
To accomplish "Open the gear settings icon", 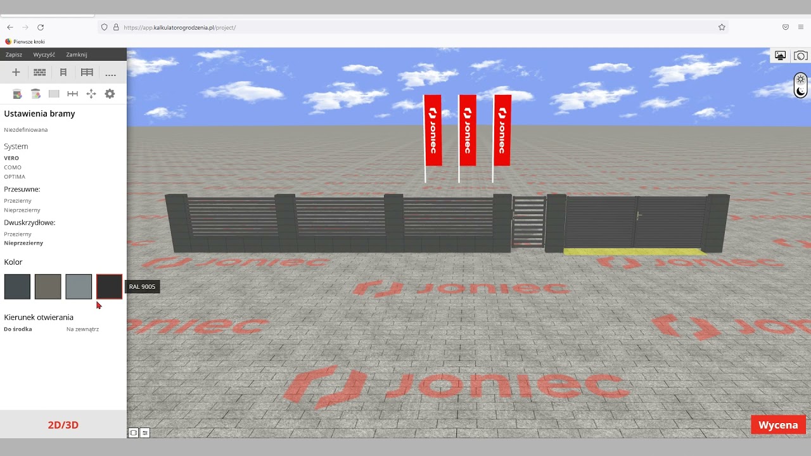I will pyautogui.click(x=110, y=94).
